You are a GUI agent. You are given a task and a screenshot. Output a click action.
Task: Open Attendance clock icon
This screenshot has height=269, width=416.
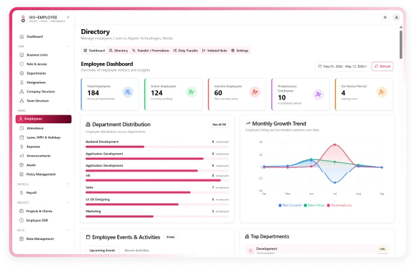pos(22,128)
